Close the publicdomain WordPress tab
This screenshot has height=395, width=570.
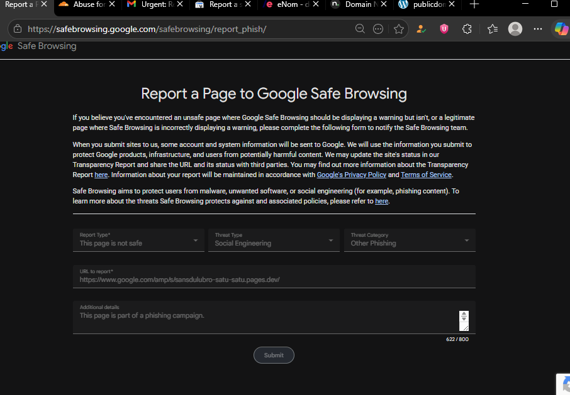(452, 4)
